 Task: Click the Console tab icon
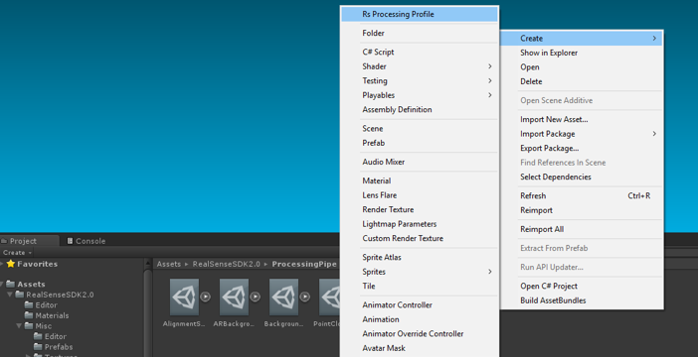70,241
